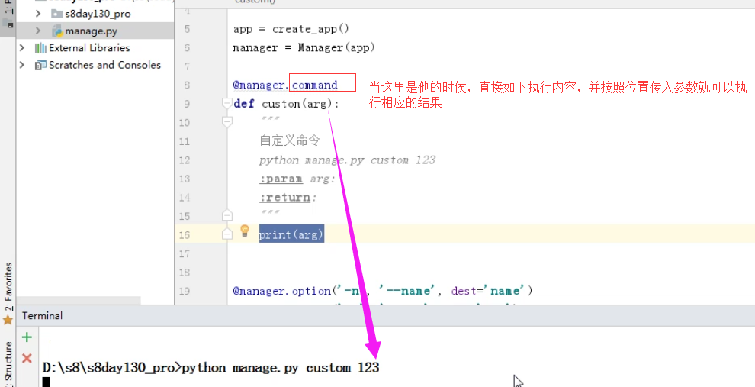Click the Terminal panel title
The height and width of the screenshot is (387, 755).
click(x=43, y=316)
